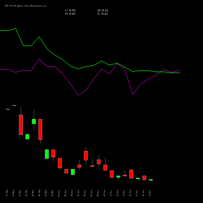This screenshot has width=203, height=203.
Task: Click the high value H: 0.55
Action: click(x=103, y=11)
